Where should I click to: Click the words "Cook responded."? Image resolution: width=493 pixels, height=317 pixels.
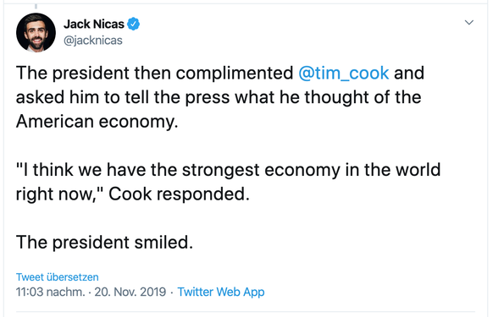point(179,194)
